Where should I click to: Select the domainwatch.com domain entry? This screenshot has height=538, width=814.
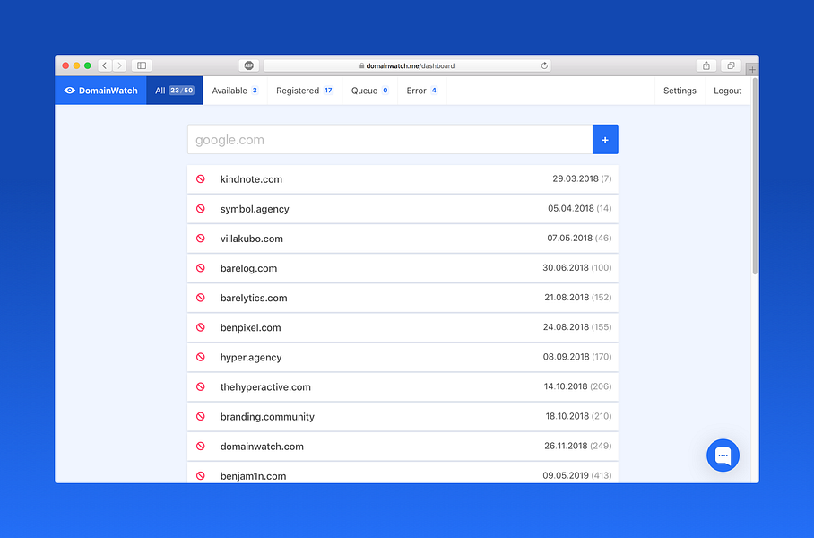262,446
